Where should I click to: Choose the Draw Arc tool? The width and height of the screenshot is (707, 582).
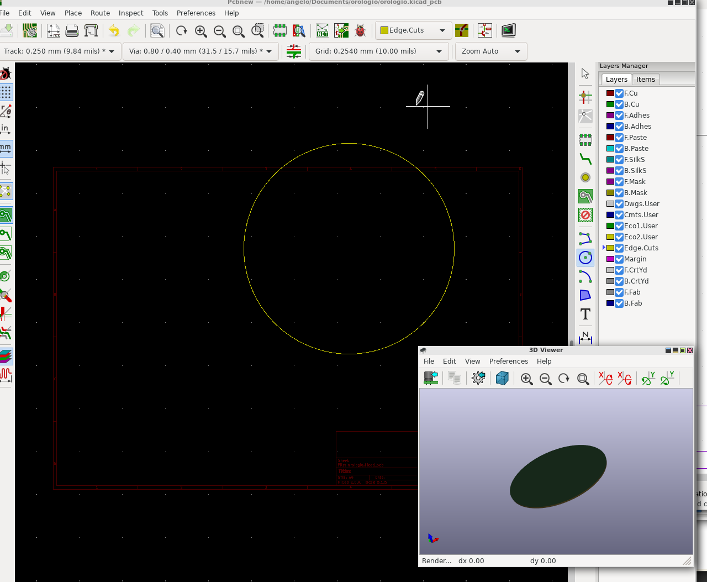[585, 276]
